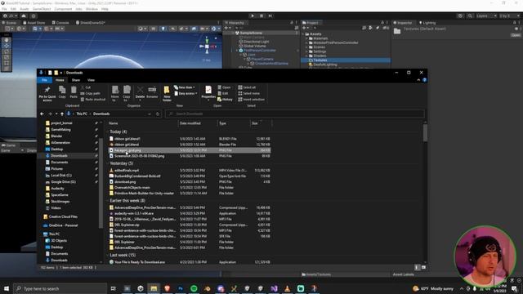
Task: Select OneDrive - Personal in navigation pane
Action: point(63,225)
